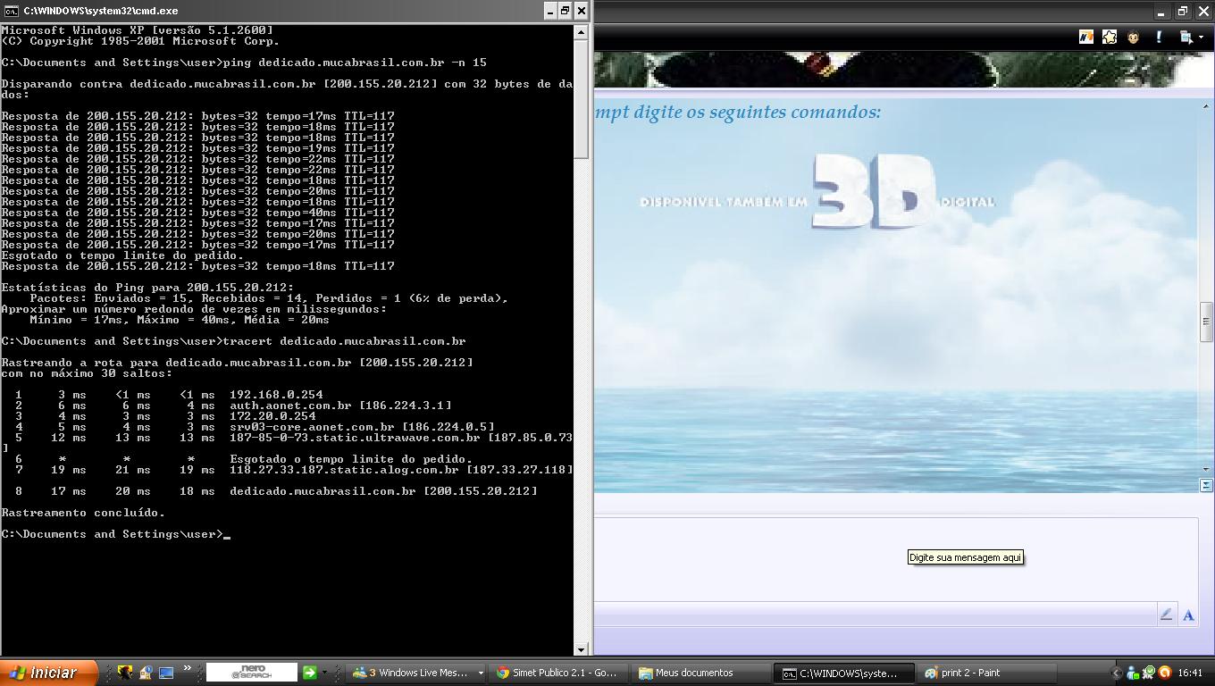
Task: Switch to Simet Publico Chrome taskbar button
Action: [557, 673]
